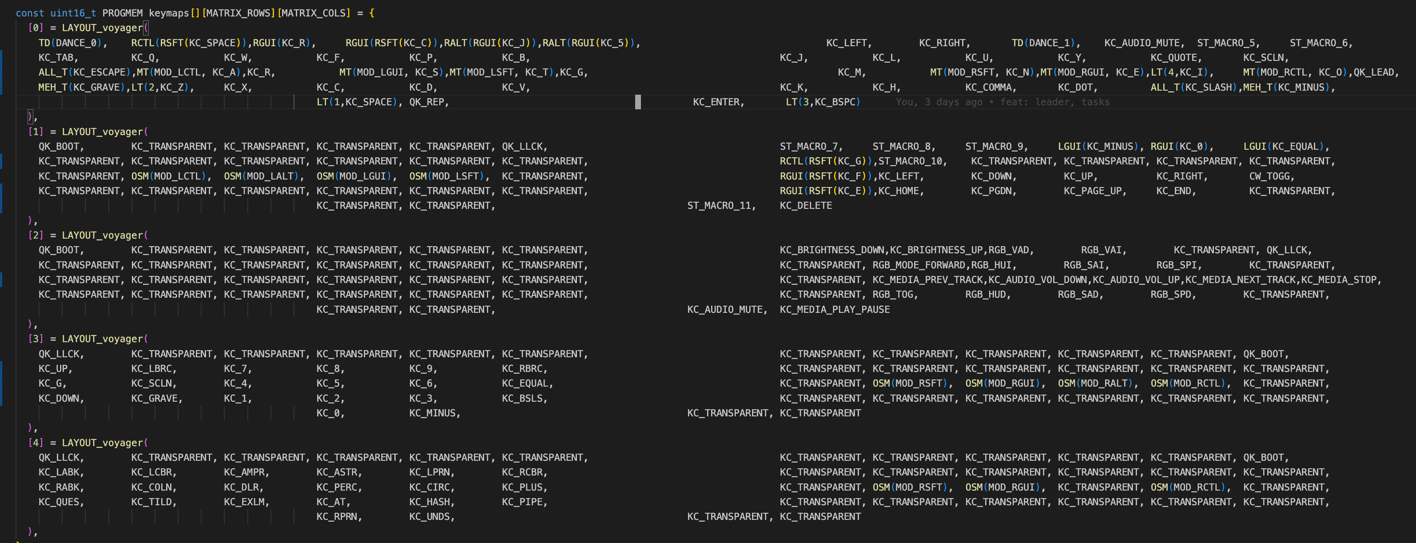Click the RGB_TOG keycode
Screen dimensions: 1416x543
click(x=892, y=294)
